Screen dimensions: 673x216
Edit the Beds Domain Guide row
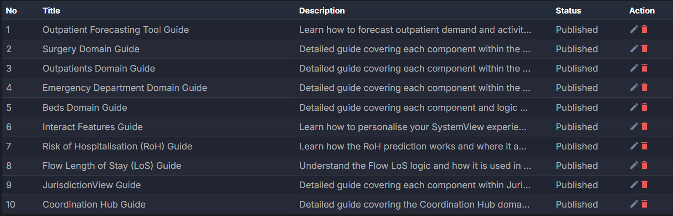click(x=634, y=107)
